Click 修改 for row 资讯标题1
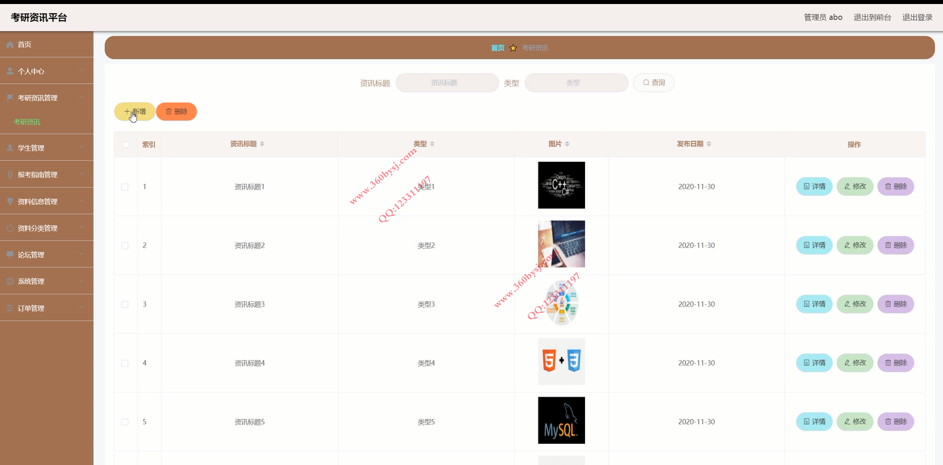Screen dimensions: 943x465 tap(855, 187)
